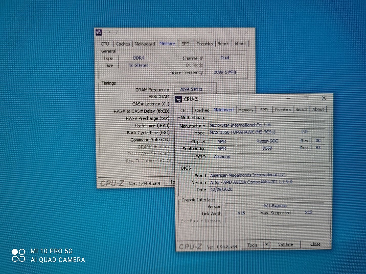Switch to CPU tab in front window
Image resolution: width=366 pixels, height=274 pixels.
tap(185, 110)
